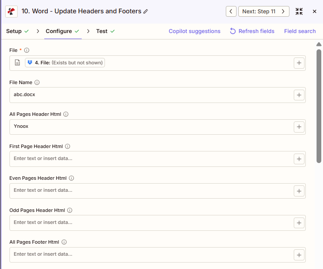Show info for File field
Viewport: 323px width, 269px height.
pyautogui.click(x=27, y=50)
